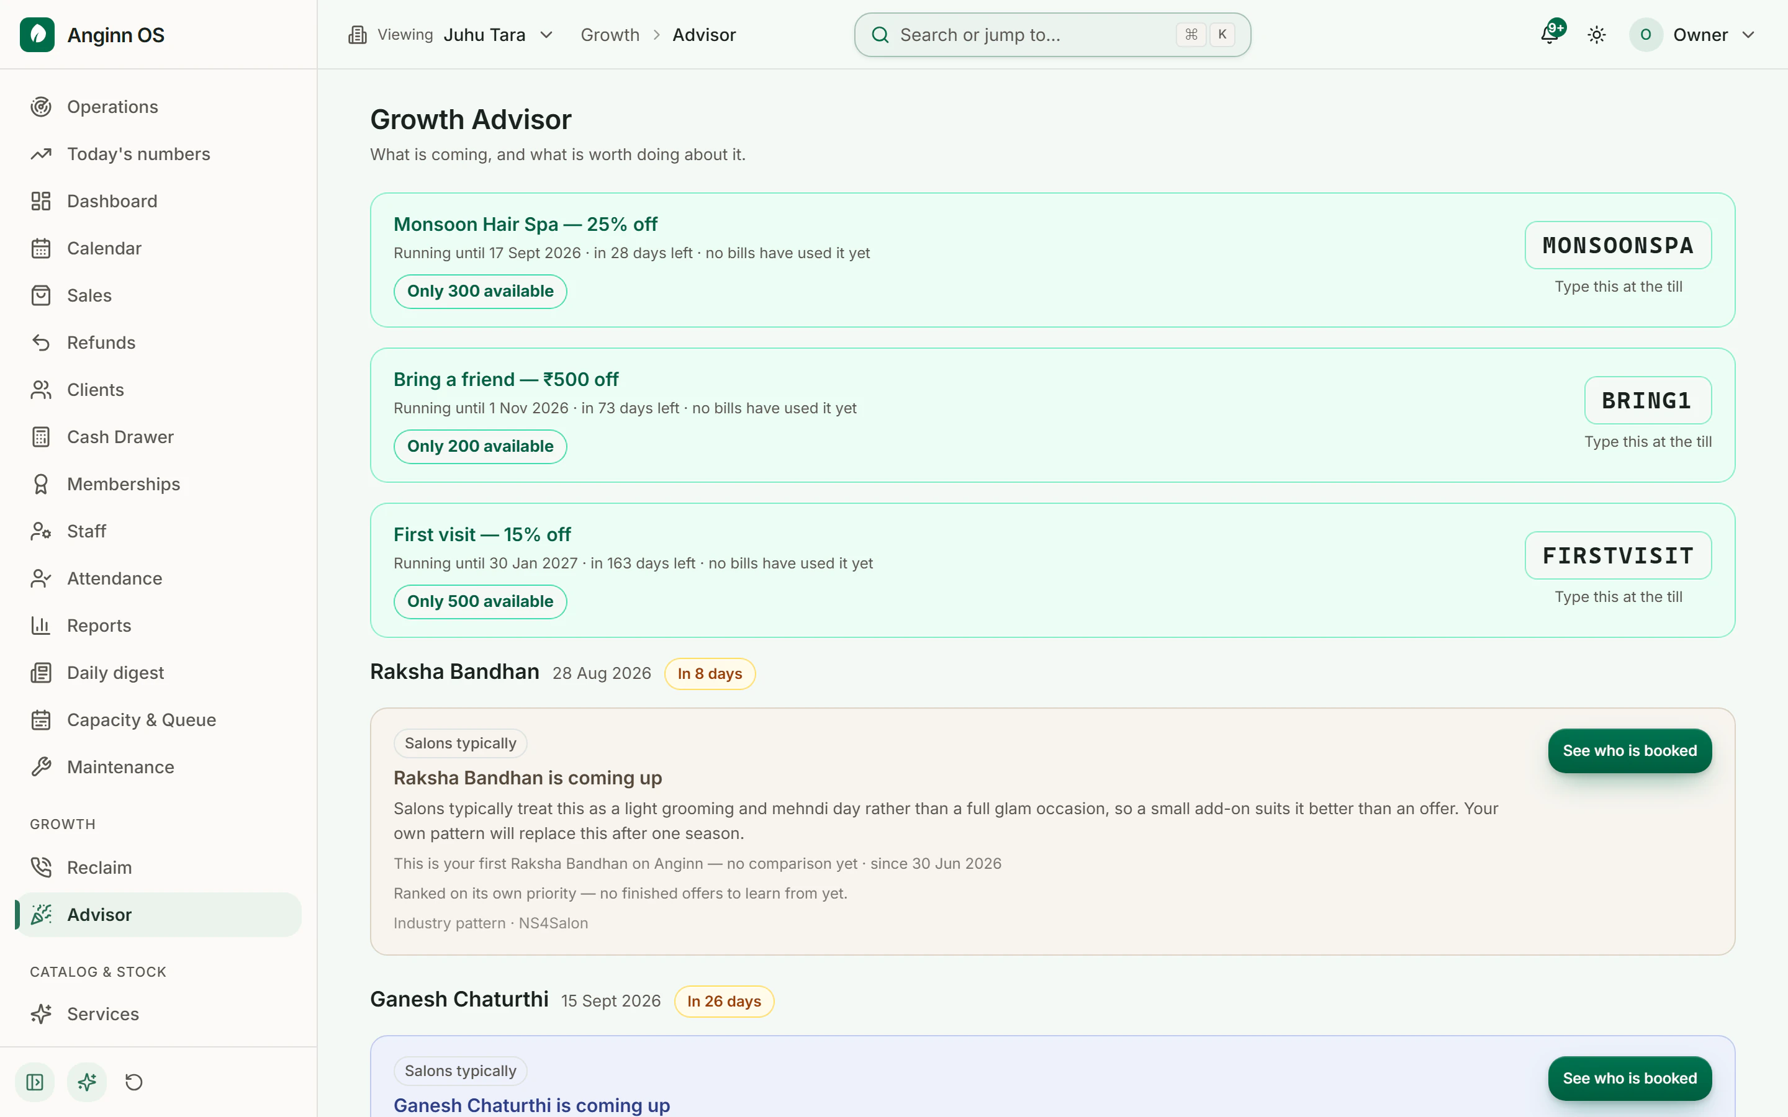This screenshot has width=1788, height=1117.
Task: Click the Reports bar chart icon
Action: (40, 626)
